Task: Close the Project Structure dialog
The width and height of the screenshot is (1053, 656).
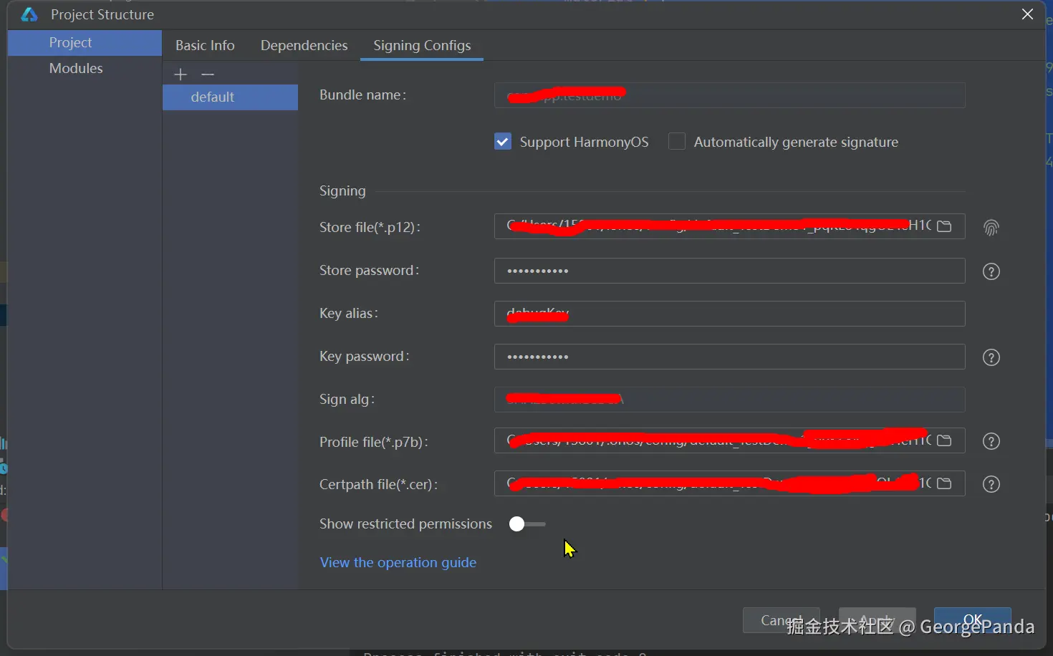Action: (1027, 14)
